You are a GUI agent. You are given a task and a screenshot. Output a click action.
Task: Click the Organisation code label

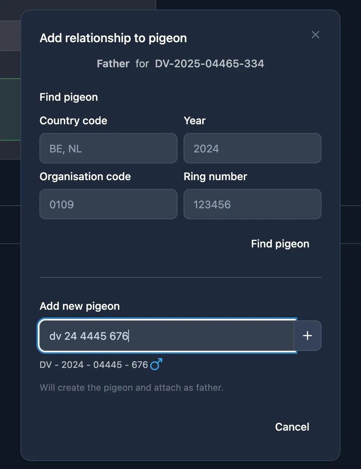tap(85, 177)
